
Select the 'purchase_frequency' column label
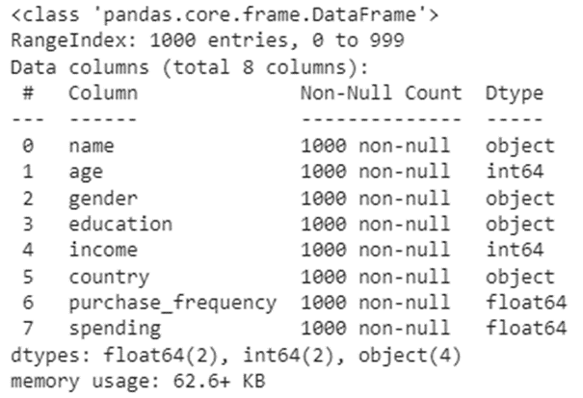pyautogui.click(x=172, y=303)
